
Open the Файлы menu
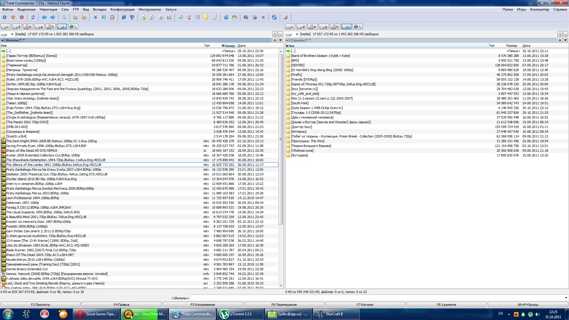click(x=8, y=9)
